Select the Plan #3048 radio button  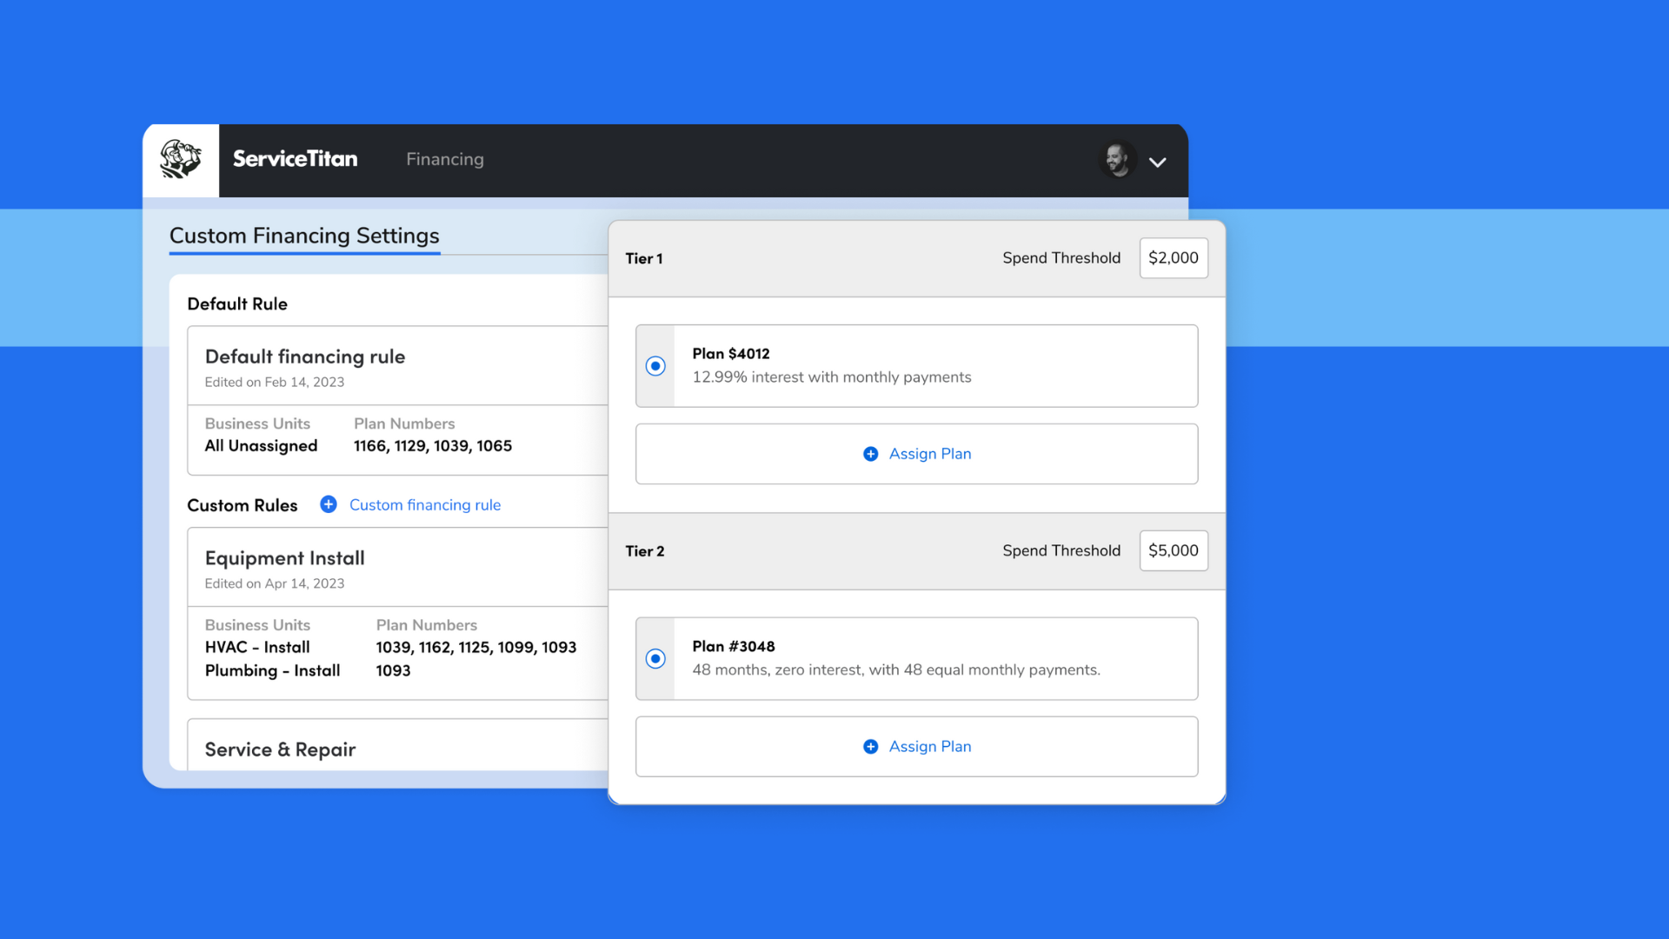tap(655, 659)
